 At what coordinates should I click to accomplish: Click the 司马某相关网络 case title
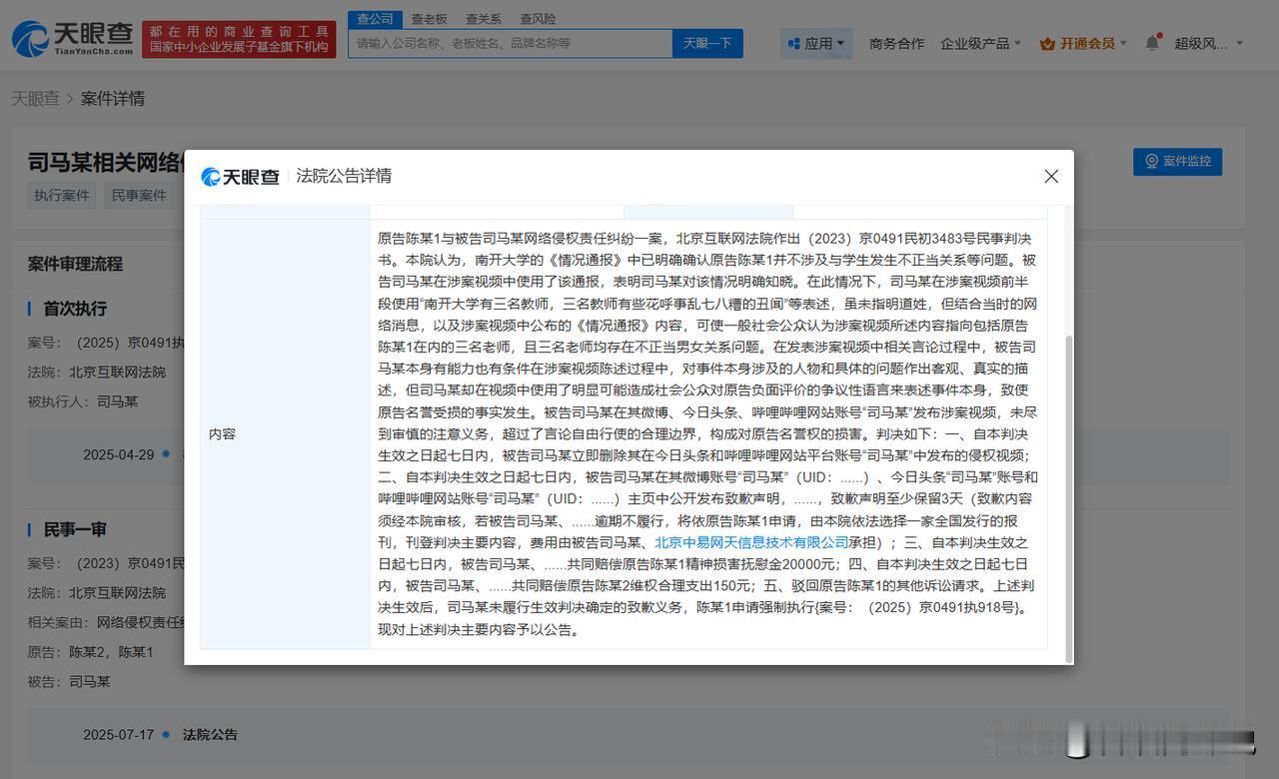click(106, 164)
